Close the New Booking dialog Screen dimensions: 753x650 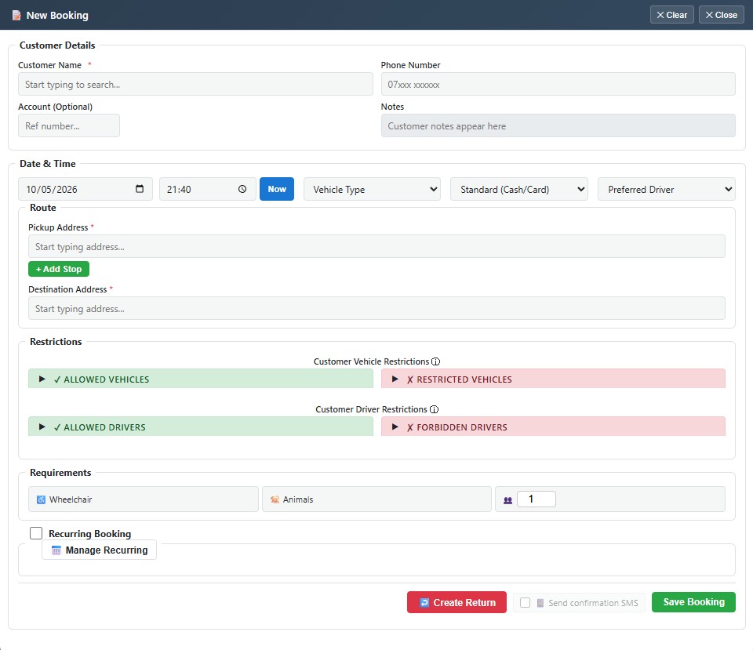(722, 15)
